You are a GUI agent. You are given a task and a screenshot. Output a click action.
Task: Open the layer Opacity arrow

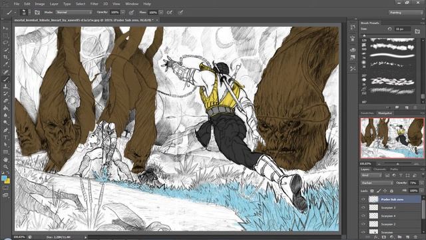pos(421,183)
